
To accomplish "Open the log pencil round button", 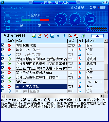I will pyautogui.click(x=75, y=19).
